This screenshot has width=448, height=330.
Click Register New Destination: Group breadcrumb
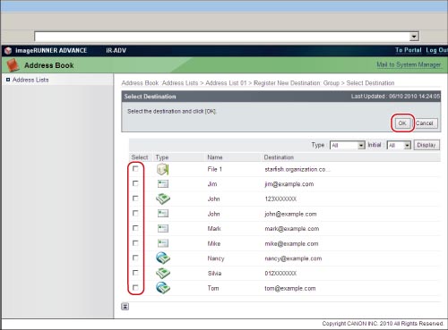(x=297, y=83)
